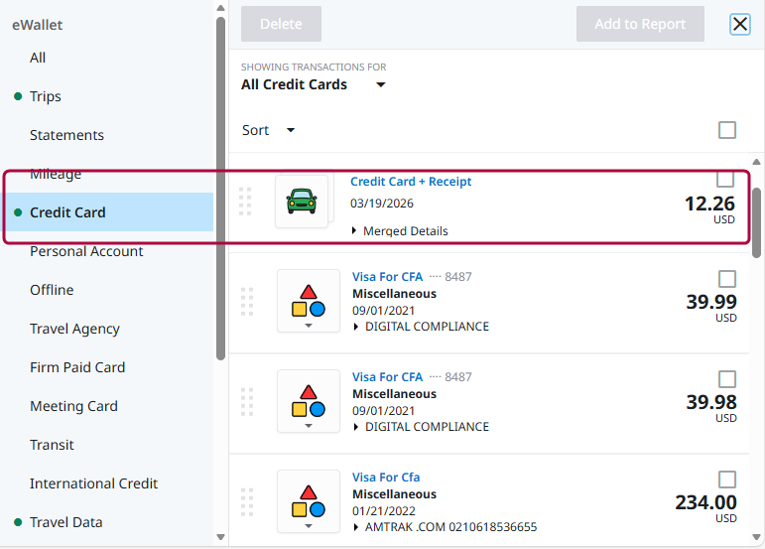
Task: Expand Merged Details disclosure triangle
Action: [355, 231]
